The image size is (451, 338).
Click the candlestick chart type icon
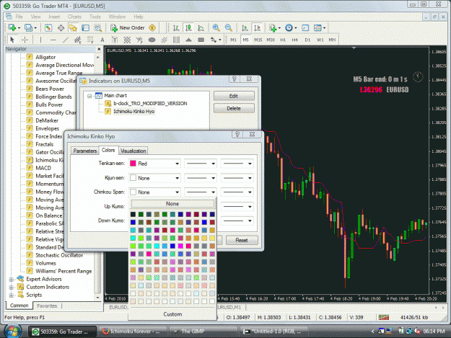click(188, 28)
